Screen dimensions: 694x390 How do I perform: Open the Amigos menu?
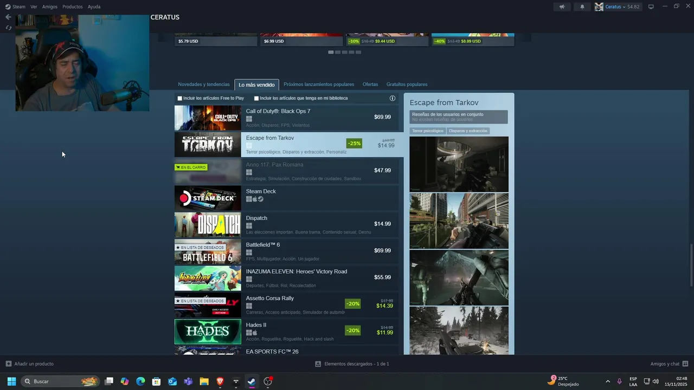[x=50, y=6]
